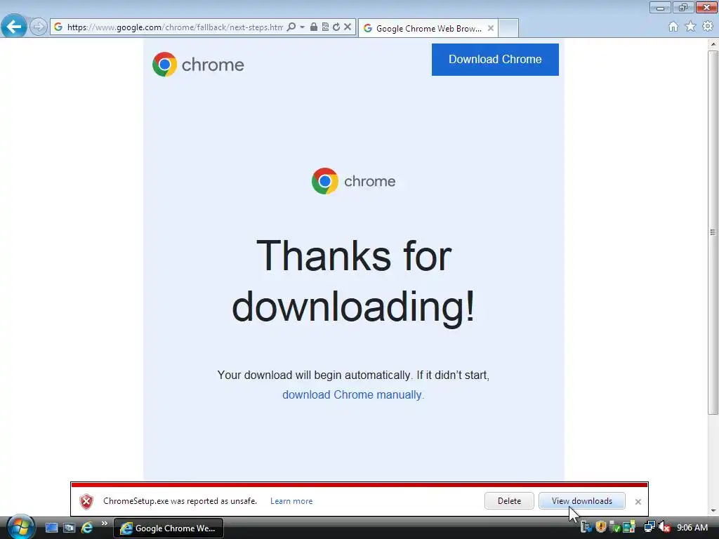Click the View downloads button
Viewport: 719px width, 539px height.
(581, 501)
